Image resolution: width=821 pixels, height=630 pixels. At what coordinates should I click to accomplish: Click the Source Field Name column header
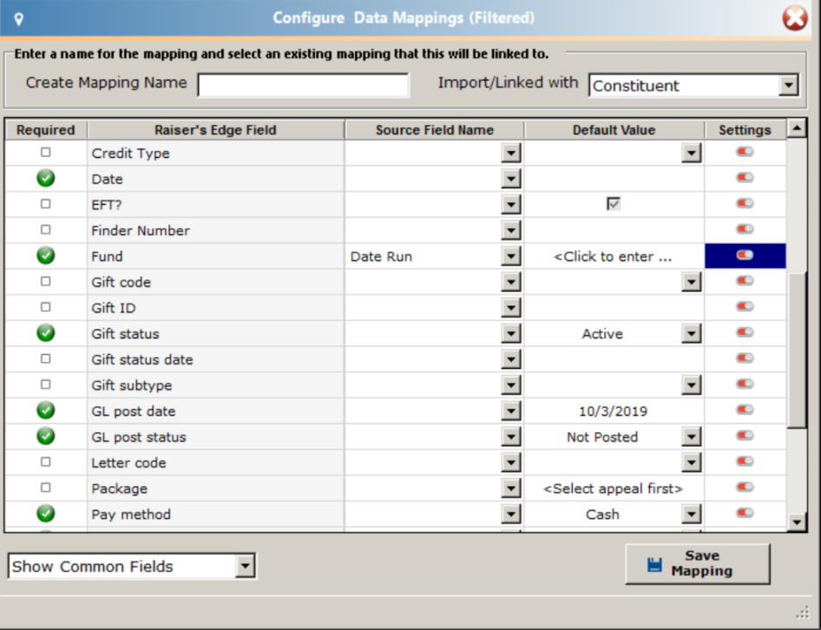(x=435, y=130)
